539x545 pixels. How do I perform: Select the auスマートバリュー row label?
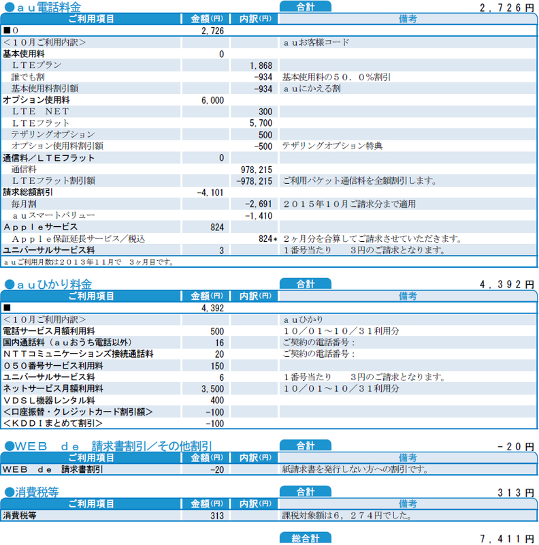(x=54, y=215)
